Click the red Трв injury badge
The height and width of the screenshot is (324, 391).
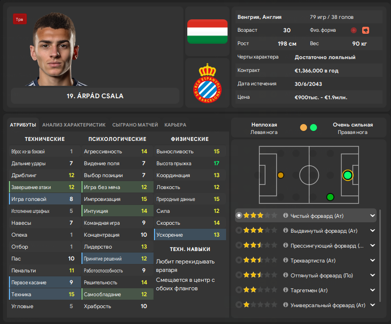click(20, 19)
